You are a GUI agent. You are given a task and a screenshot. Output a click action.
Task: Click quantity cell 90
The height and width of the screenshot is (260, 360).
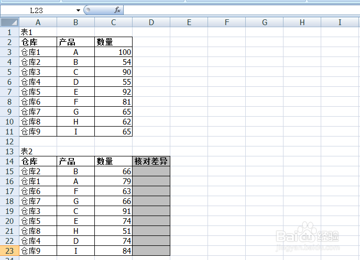click(113, 72)
